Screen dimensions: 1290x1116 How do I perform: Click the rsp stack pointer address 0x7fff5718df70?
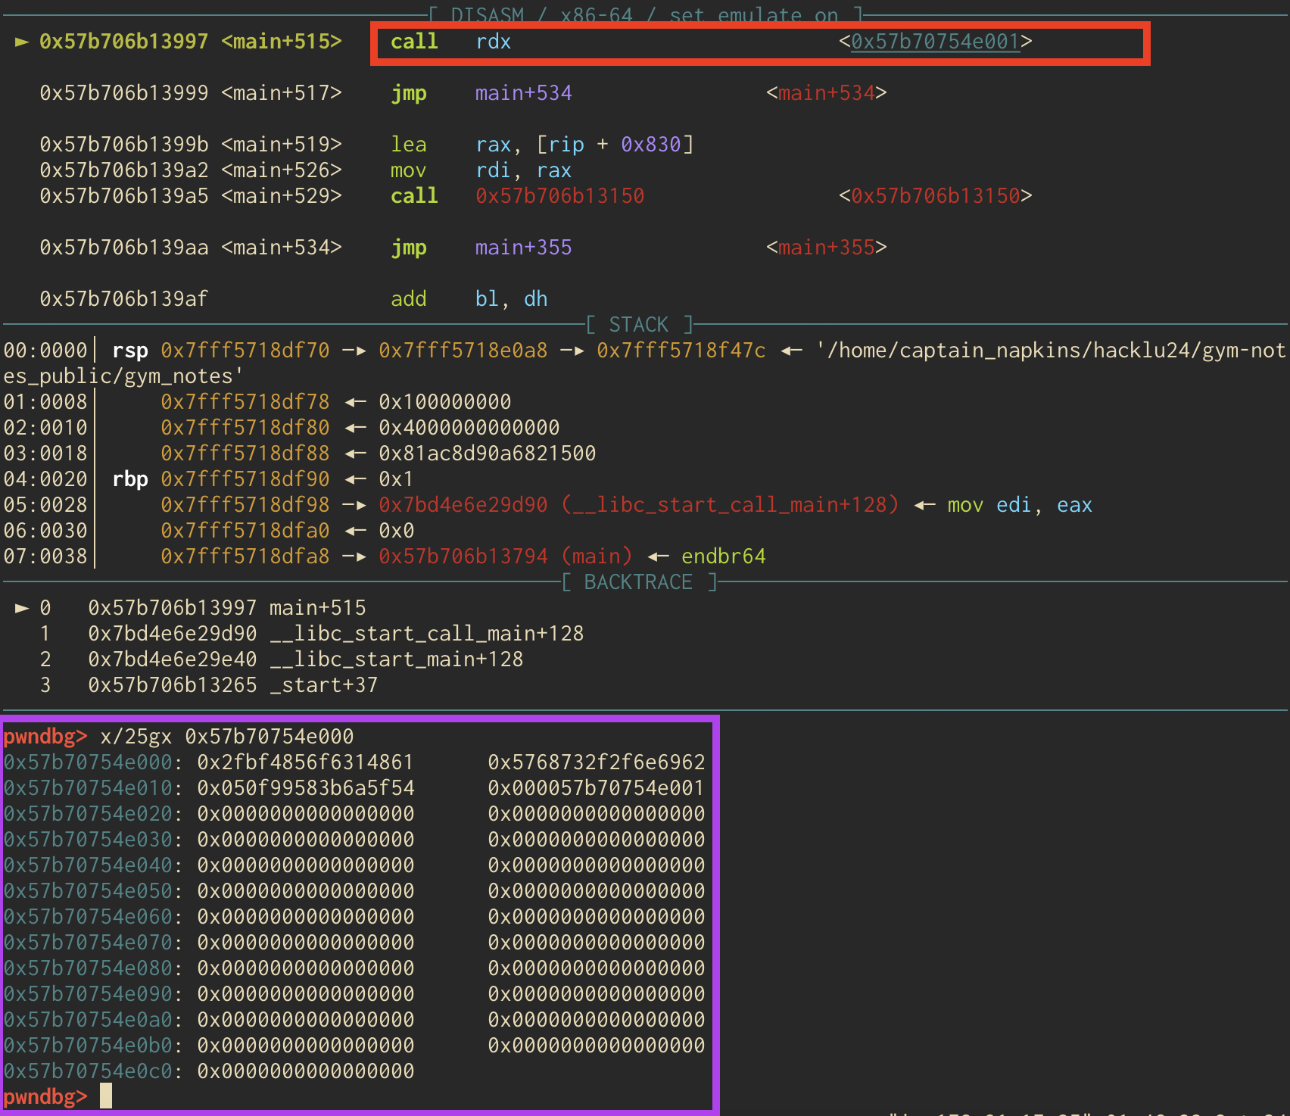(x=245, y=351)
